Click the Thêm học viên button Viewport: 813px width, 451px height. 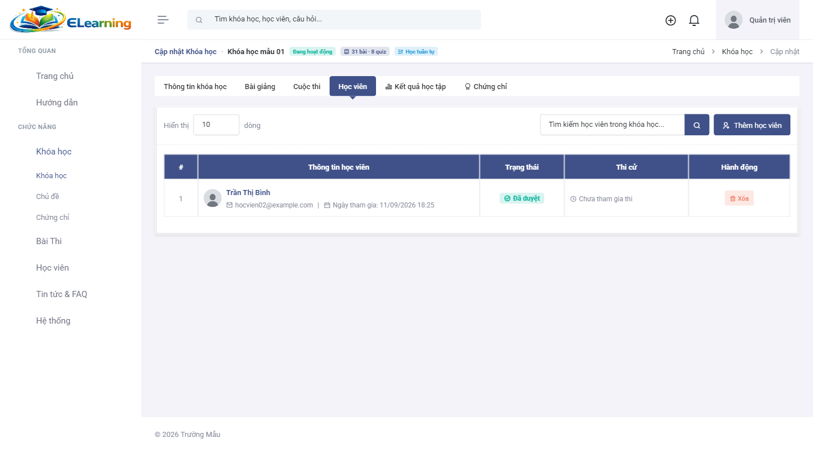tap(752, 125)
